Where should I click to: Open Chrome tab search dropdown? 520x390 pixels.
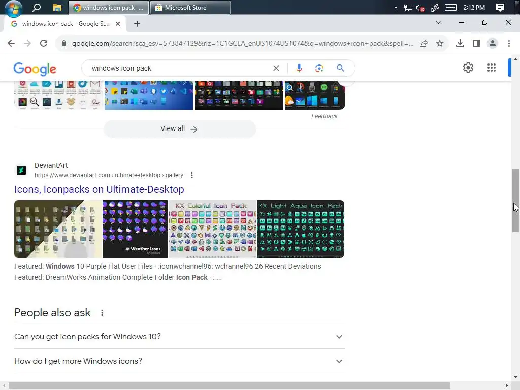tap(438, 22)
